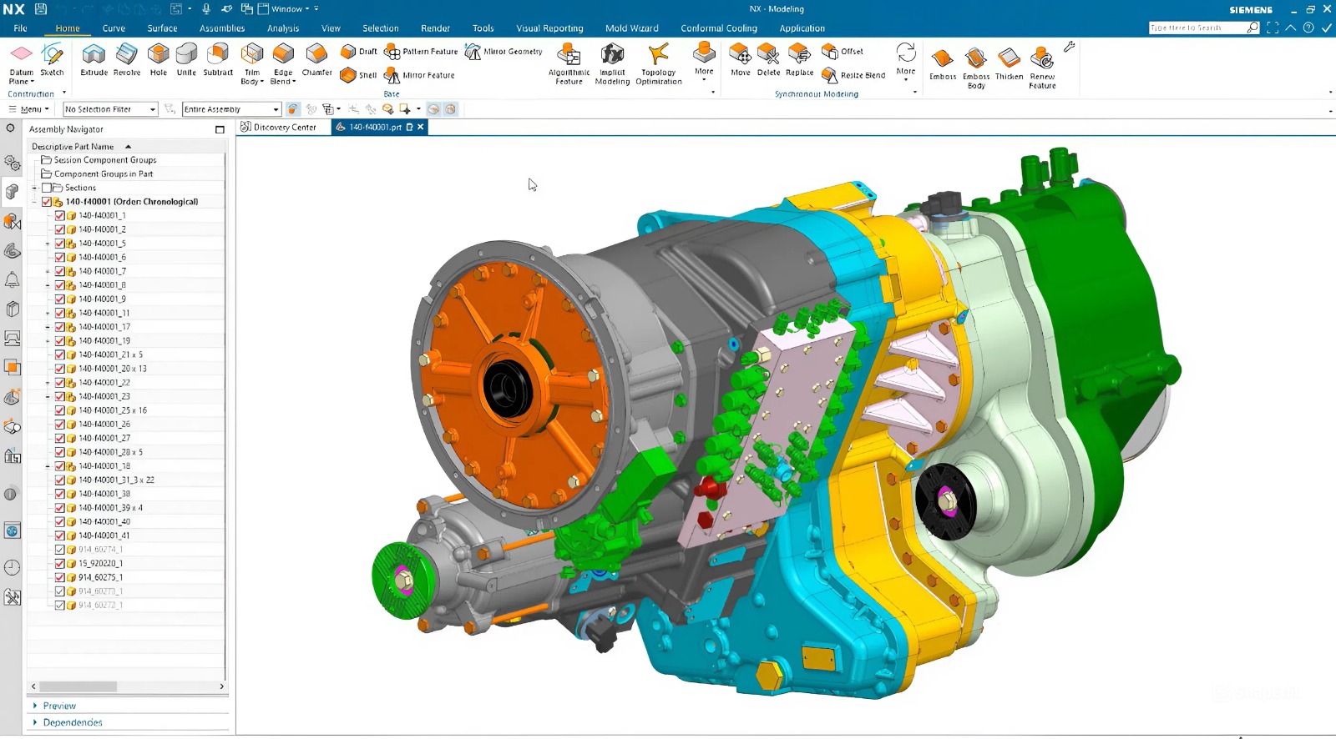Open the Entire Assembly scope dropdown

pyautogui.click(x=231, y=109)
